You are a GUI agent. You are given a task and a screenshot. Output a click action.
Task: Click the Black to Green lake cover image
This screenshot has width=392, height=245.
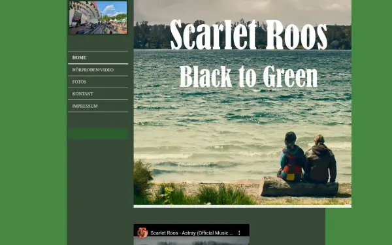tap(242, 103)
